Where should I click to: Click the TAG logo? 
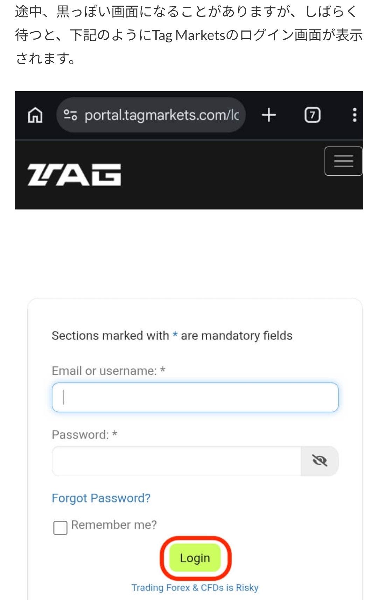pos(74,175)
